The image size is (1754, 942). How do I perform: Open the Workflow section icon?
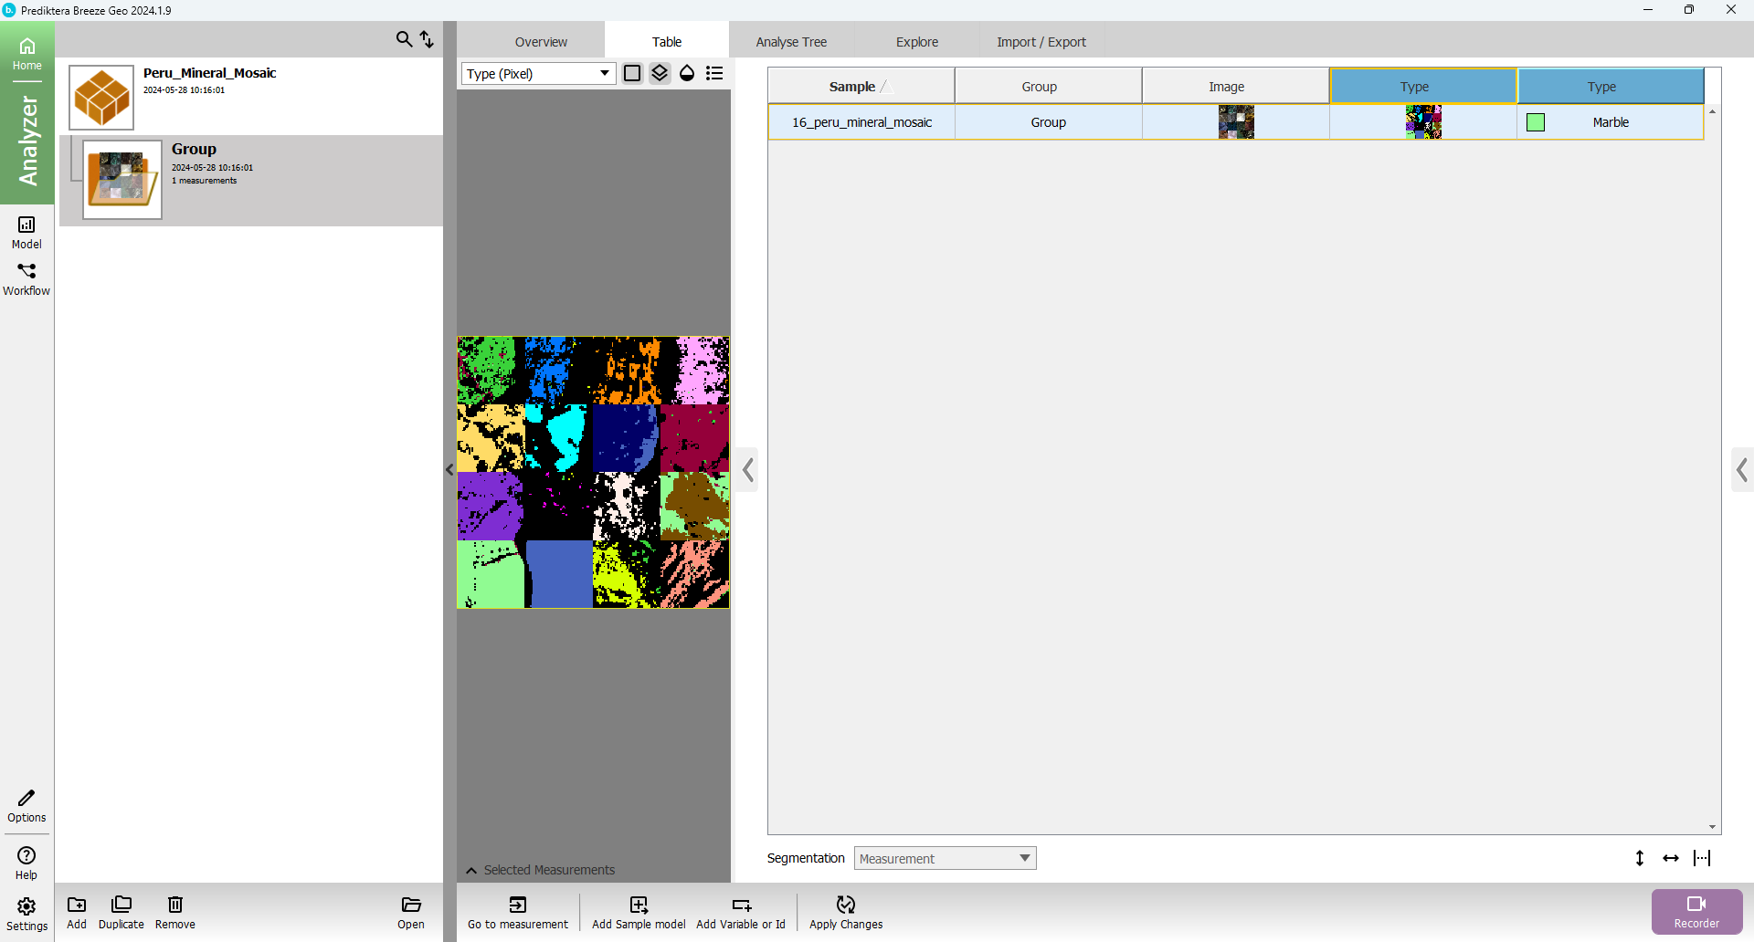pyautogui.click(x=26, y=278)
